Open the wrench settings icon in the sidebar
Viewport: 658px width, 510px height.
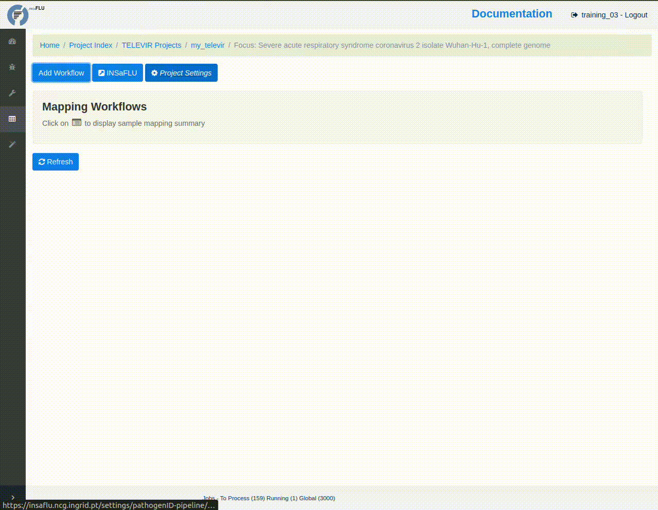(x=12, y=93)
